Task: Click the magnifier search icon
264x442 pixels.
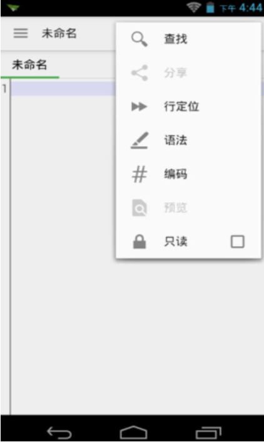Action: click(139, 39)
